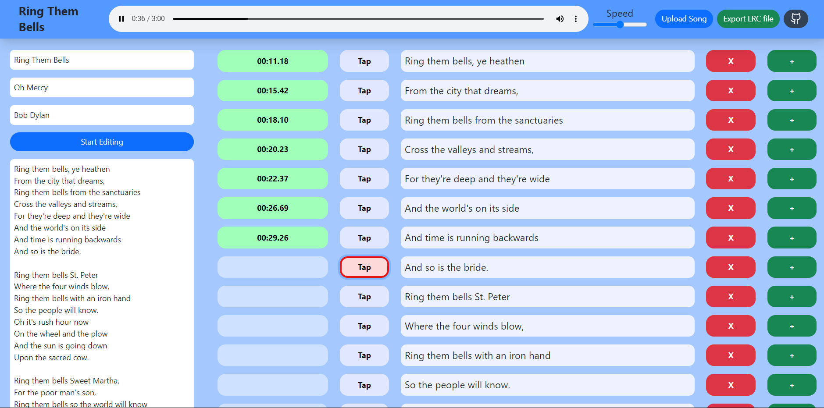Delete line 'Cross the valleys and streams,'
Viewport: 824px width, 408px height.
pyautogui.click(x=731, y=149)
